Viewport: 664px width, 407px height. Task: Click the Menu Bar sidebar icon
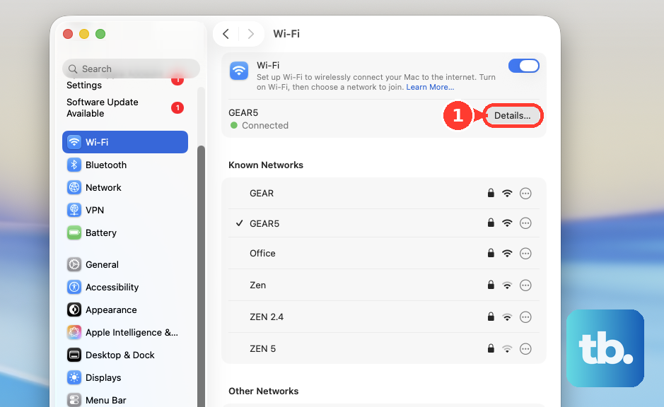(x=74, y=400)
